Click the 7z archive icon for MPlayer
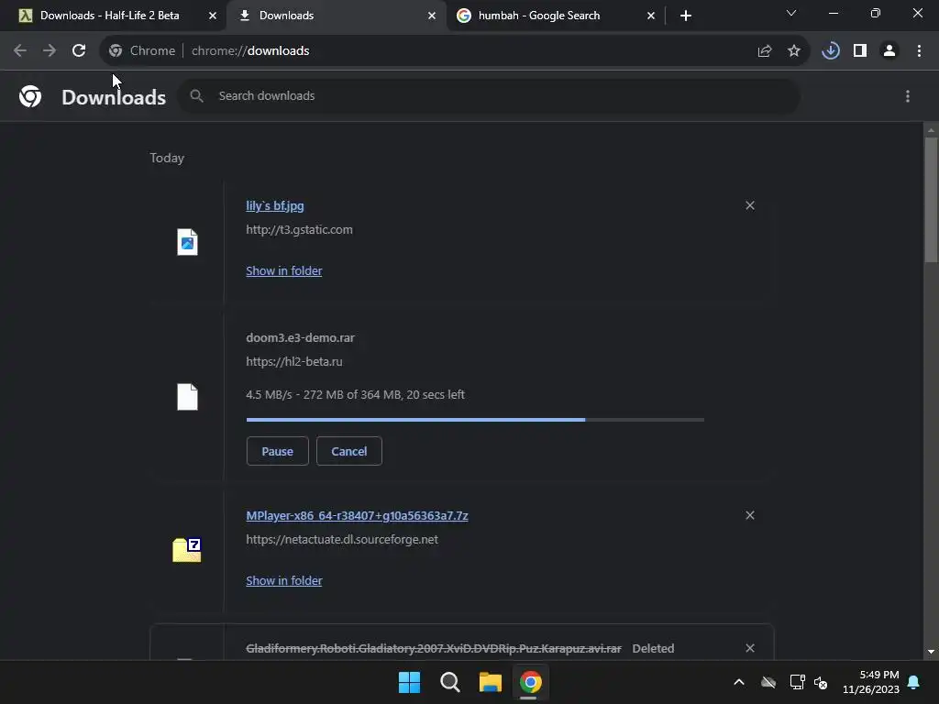 pyautogui.click(x=187, y=550)
